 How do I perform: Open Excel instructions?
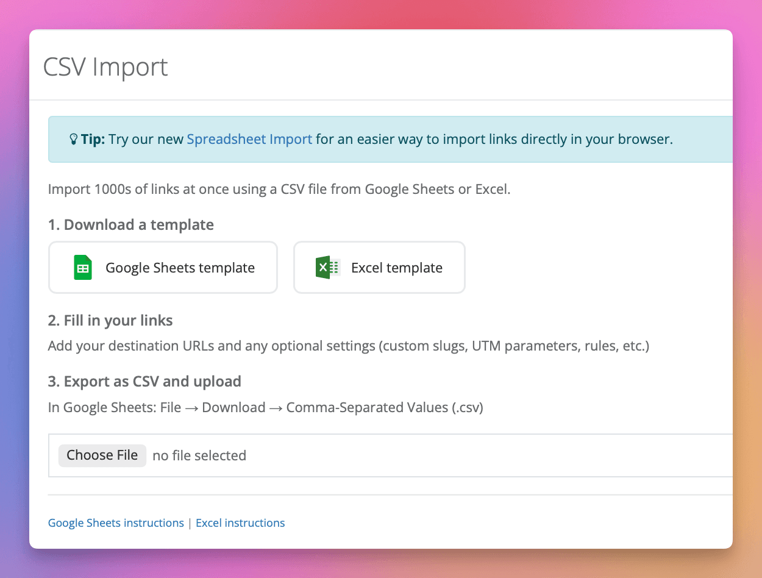point(240,523)
